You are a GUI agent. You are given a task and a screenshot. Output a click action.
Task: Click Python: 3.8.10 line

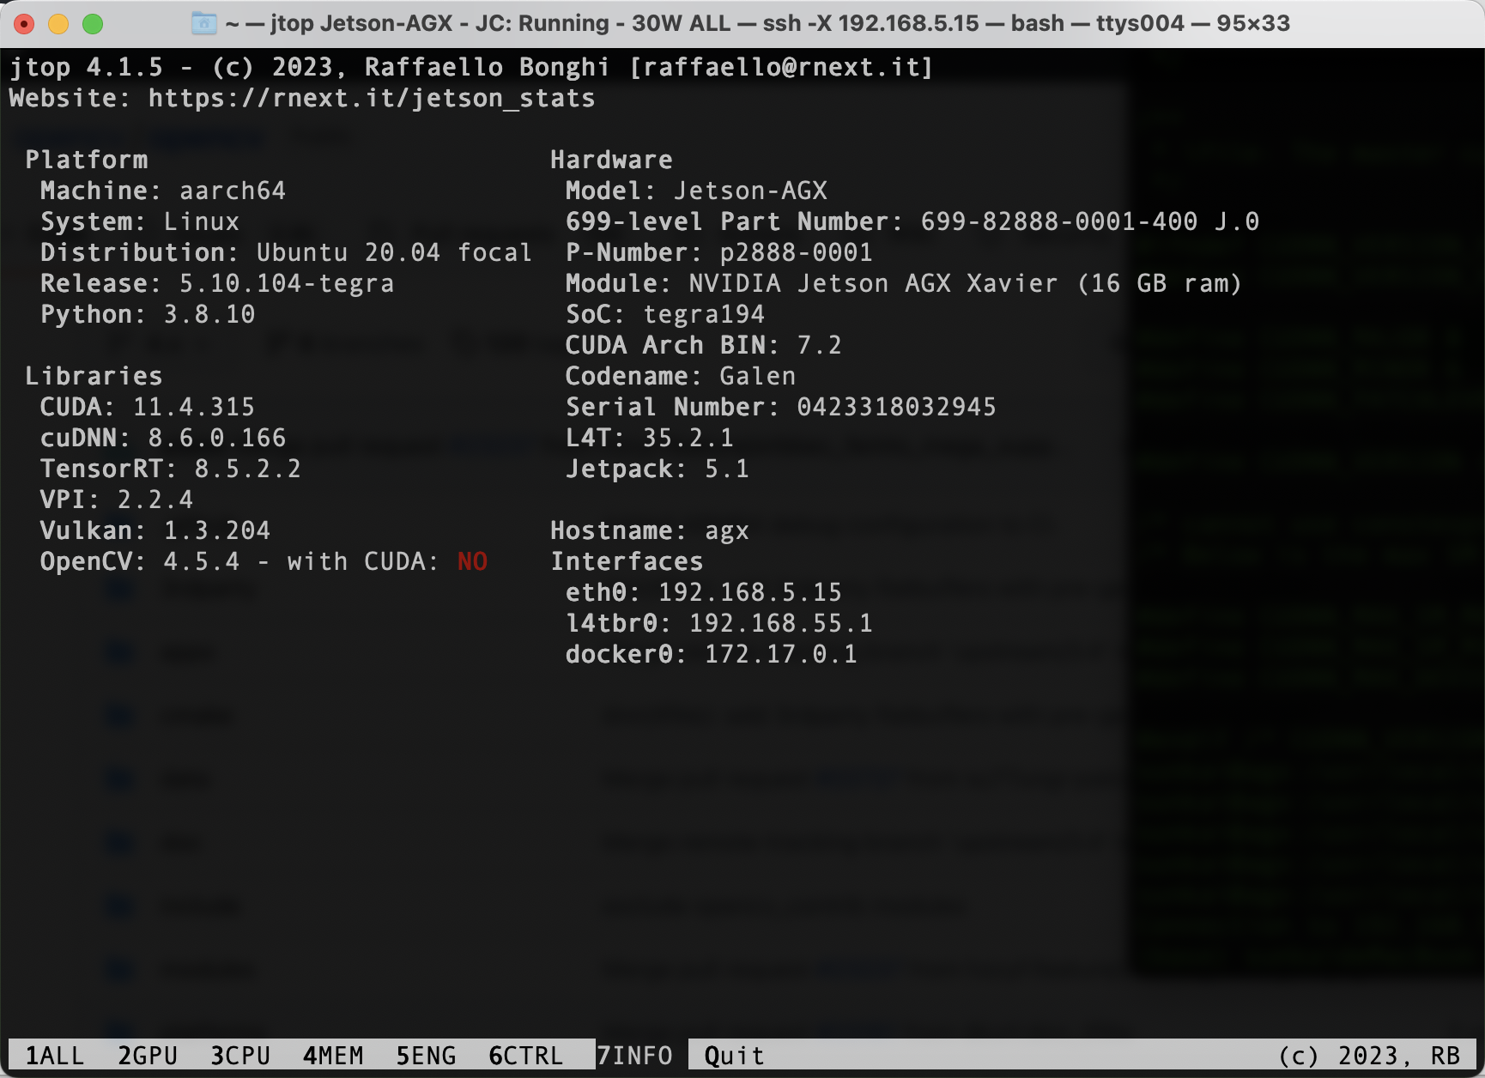coord(148,314)
